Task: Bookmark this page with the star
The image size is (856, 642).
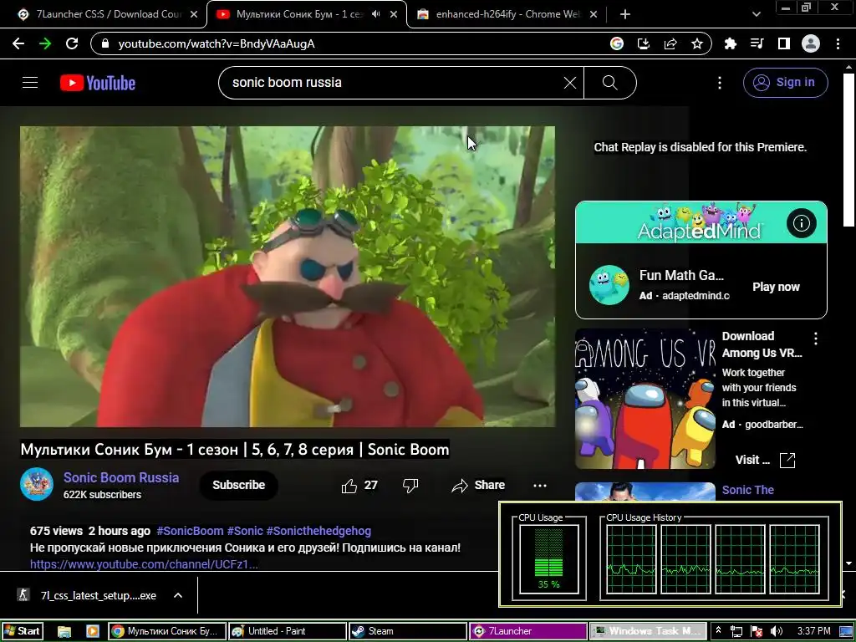Action: (x=697, y=43)
